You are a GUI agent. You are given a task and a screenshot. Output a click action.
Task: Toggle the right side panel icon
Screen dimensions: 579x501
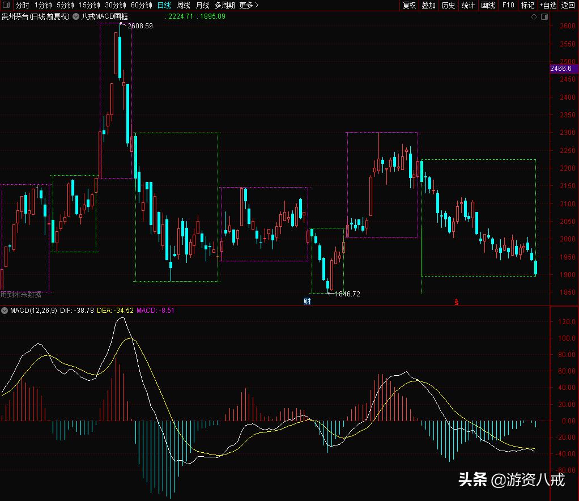click(x=544, y=17)
